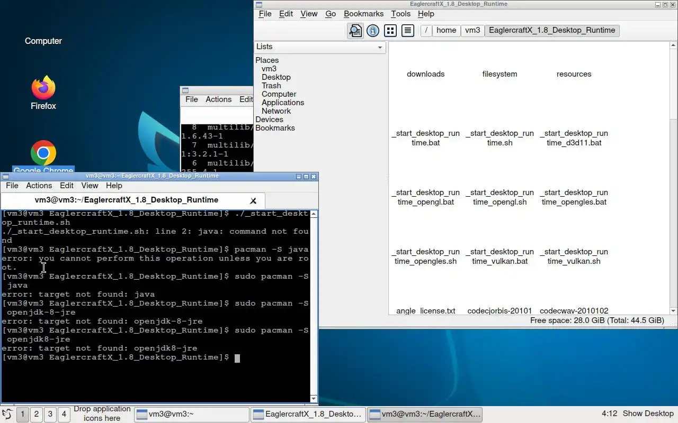Click the 4:12 taskbar clock
Viewport: 678px width, 423px height.
(x=610, y=414)
